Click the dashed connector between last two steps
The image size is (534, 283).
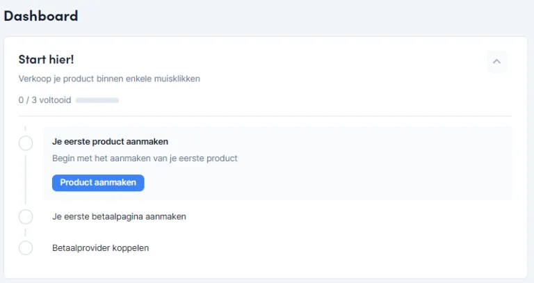tap(26, 232)
